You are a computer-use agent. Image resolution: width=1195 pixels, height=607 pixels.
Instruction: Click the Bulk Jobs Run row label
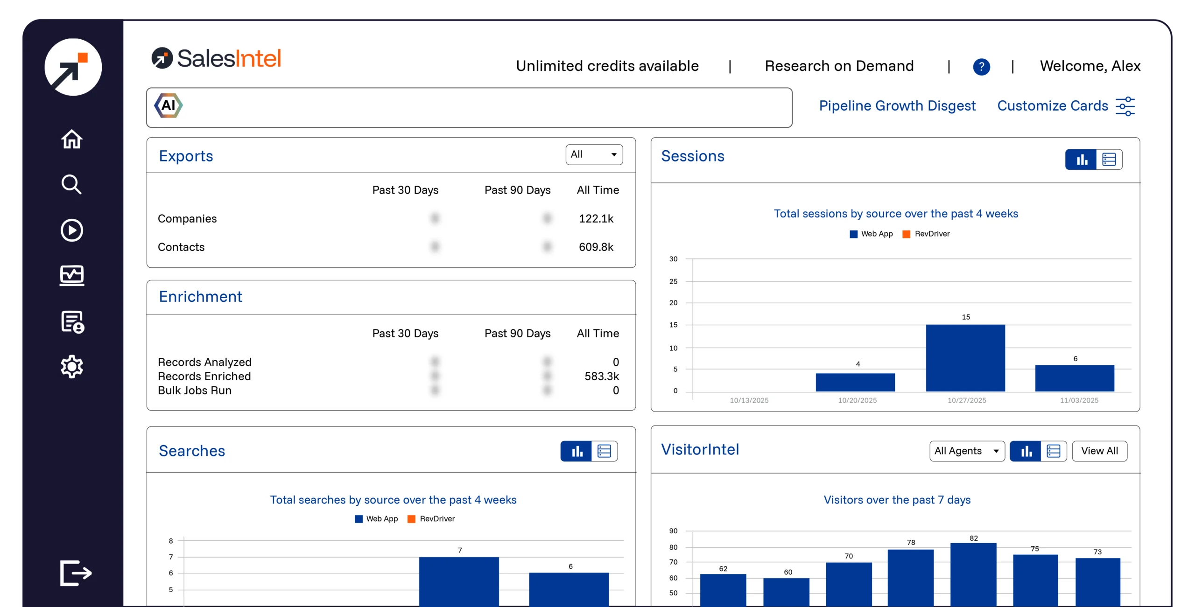[x=195, y=391]
